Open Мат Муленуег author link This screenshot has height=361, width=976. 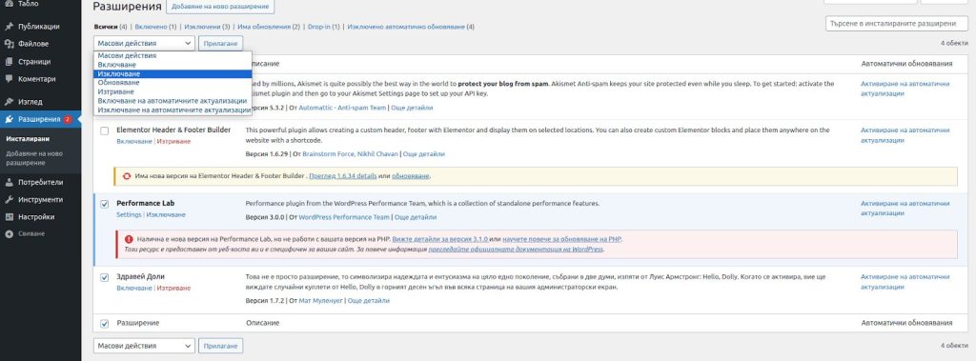[320, 301]
